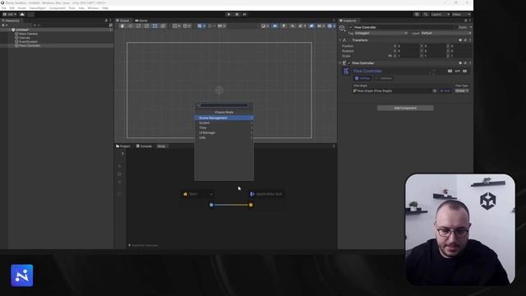Viewport: 526px width, 296px height.
Task: Click the Play button in Unity toolbar
Action: point(228,15)
